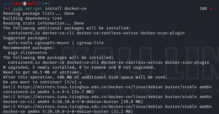Screen dimensions: 219x114
Task: Click the exit code 100 indicator
Action: click(203, 9)
